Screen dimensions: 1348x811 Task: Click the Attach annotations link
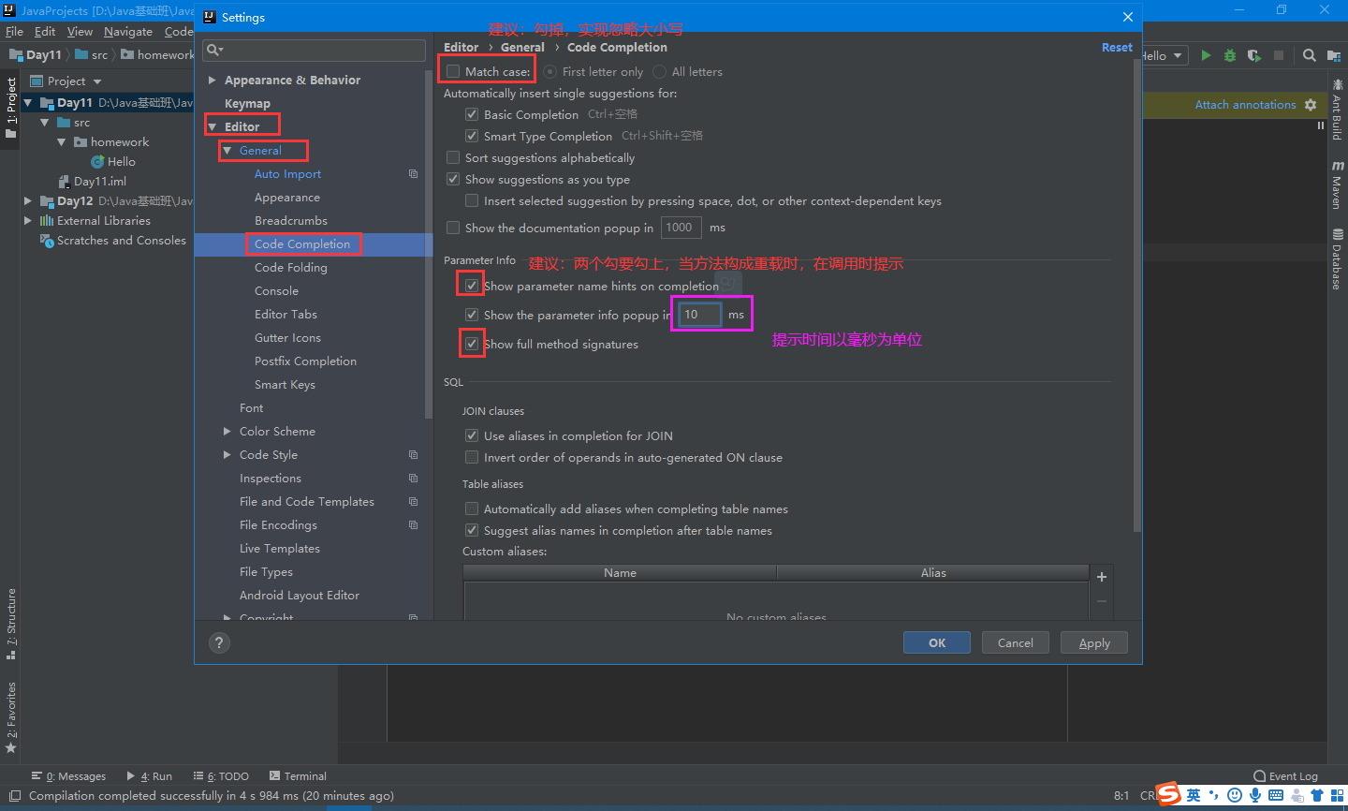point(1245,105)
